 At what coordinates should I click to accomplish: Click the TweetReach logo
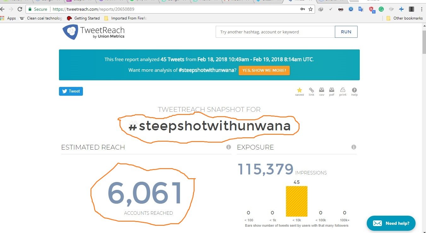pyautogui.click(x=93, y=32)
